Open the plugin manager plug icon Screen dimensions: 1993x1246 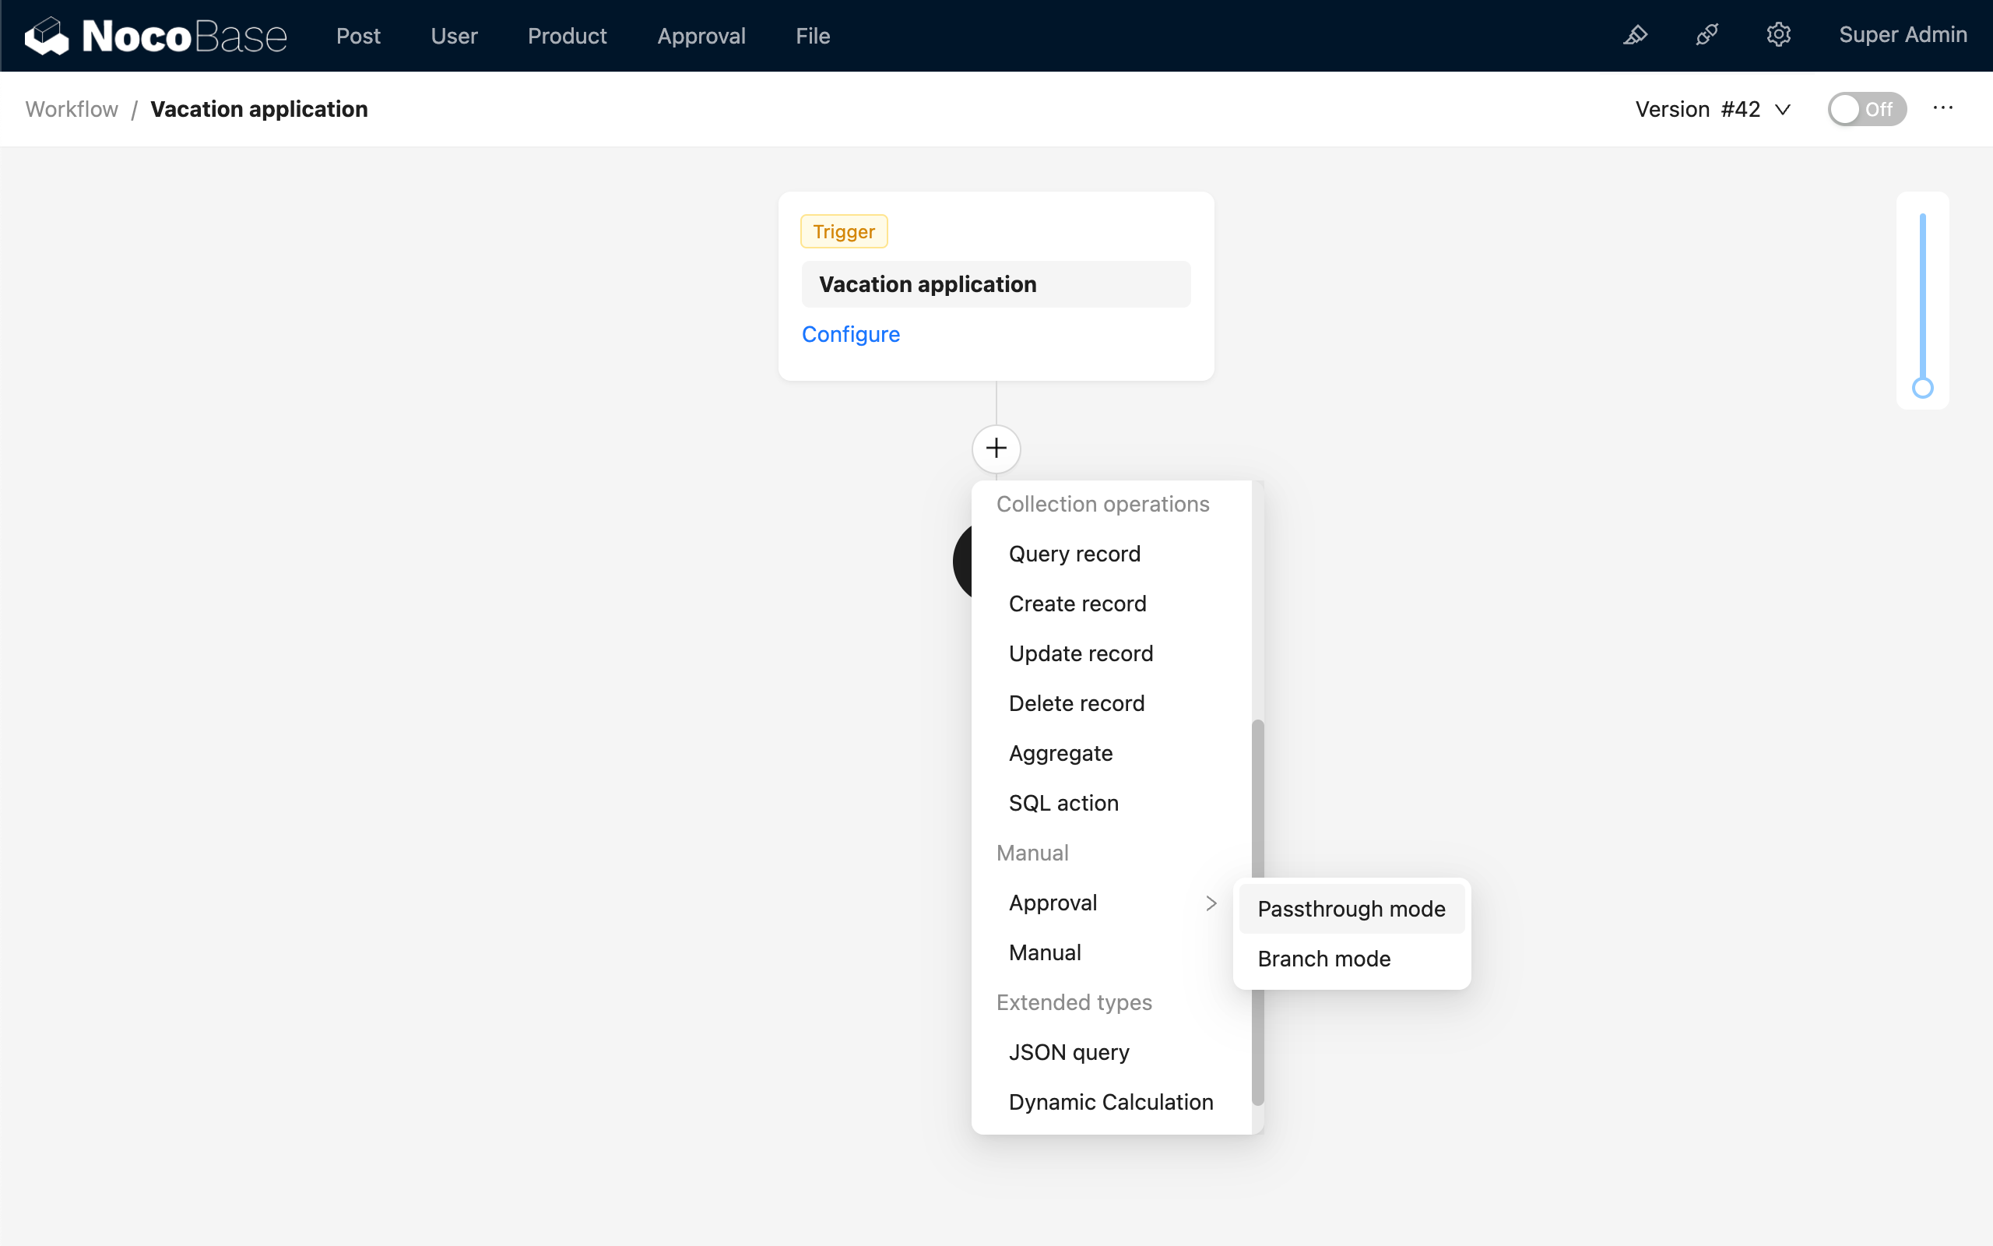(x=1707, y=36)
